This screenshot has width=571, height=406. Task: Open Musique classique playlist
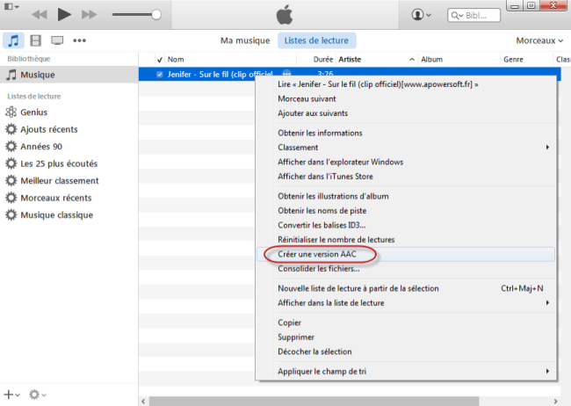57,215
